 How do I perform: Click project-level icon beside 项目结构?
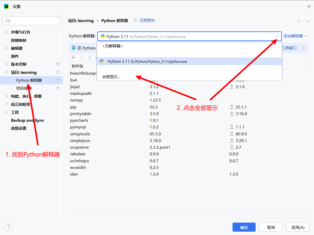click(x=58, y=88)
